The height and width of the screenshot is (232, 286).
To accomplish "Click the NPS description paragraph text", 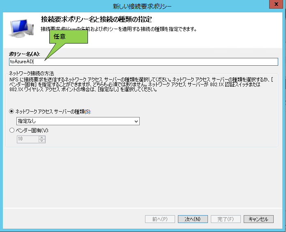I will click(x=141, y=84).
